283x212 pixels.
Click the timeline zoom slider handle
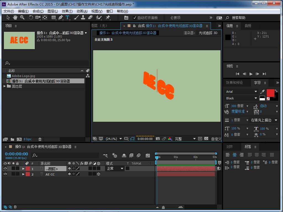[163, 207]
